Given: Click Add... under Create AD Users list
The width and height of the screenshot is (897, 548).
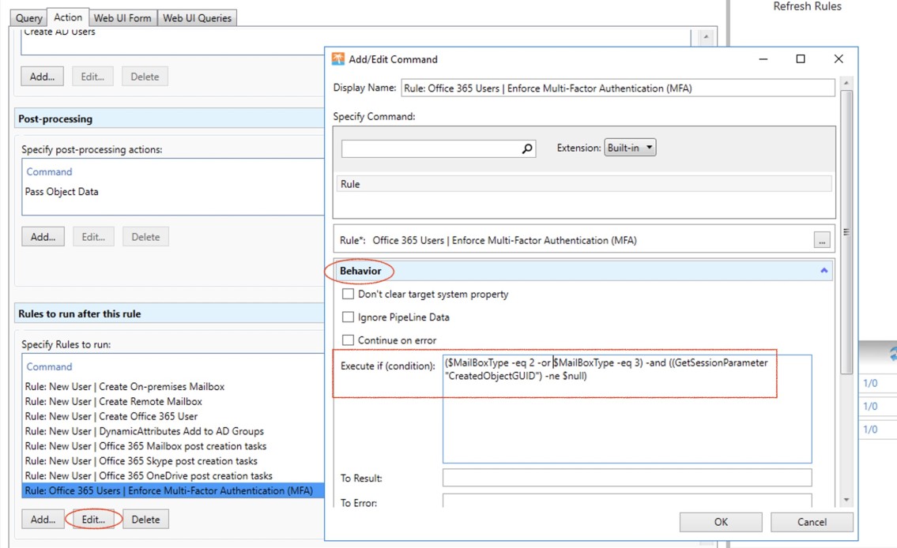Looking at the screenshot, I should pos(43,77).
